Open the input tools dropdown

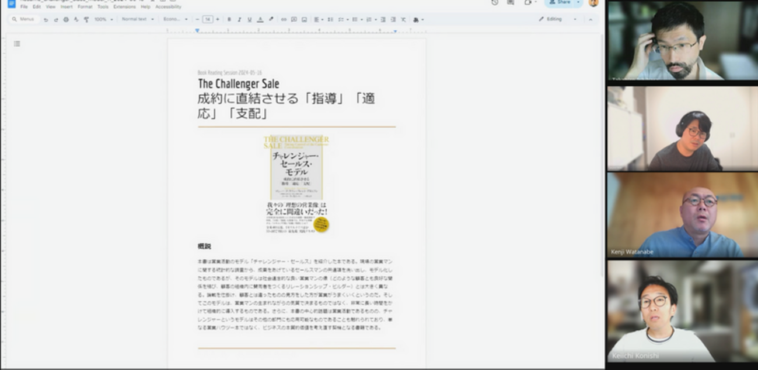tap(418, 19)
